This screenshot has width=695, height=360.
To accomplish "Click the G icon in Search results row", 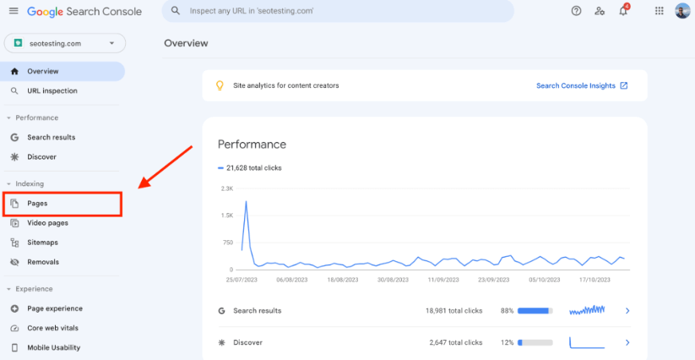I will coord(221,311).
